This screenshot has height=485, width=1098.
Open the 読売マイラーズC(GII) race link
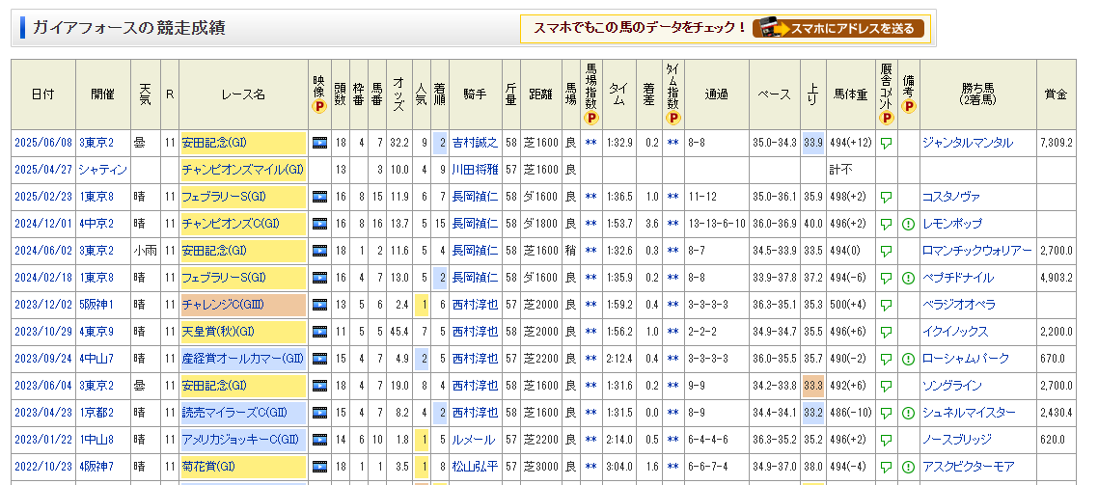pos(235,413)
